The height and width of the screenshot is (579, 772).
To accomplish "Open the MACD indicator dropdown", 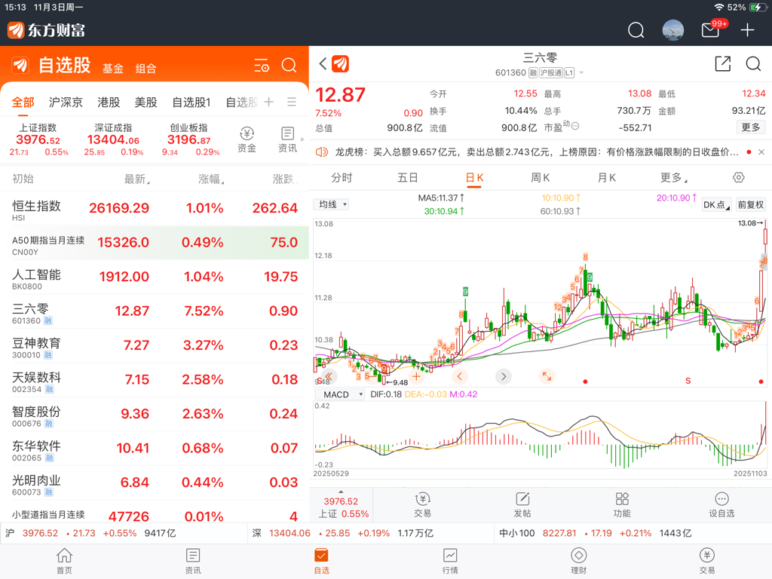I will coord(340,394).
